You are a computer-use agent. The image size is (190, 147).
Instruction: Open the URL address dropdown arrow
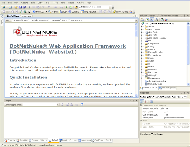136,20
